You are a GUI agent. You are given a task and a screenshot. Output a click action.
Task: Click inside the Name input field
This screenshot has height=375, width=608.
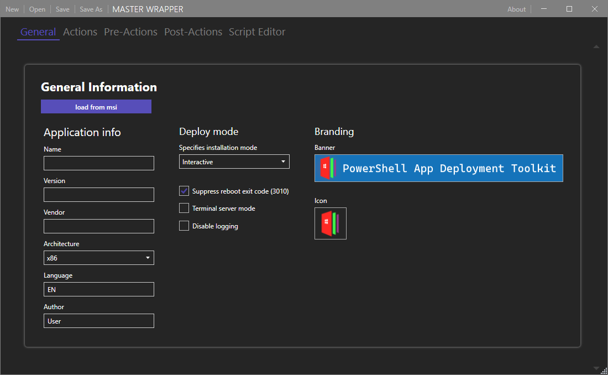pos(98,163)
